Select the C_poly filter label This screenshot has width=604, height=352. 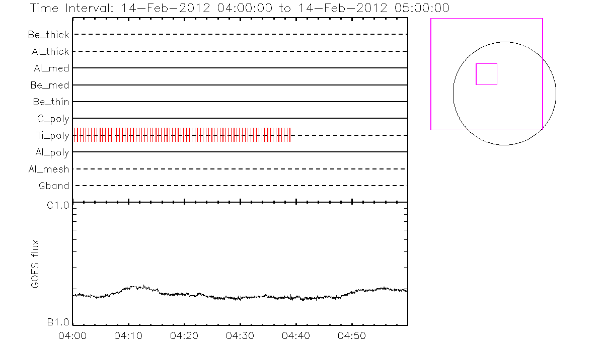[x=53, y=119]
